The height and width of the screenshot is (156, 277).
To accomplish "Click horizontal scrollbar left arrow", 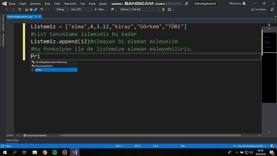I will [60, 136].
